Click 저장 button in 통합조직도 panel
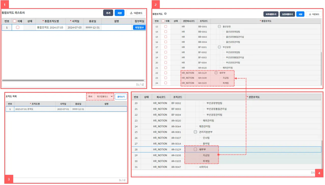Image resolution: width=325 pixels, height=185 pixels. click(300, 14)
